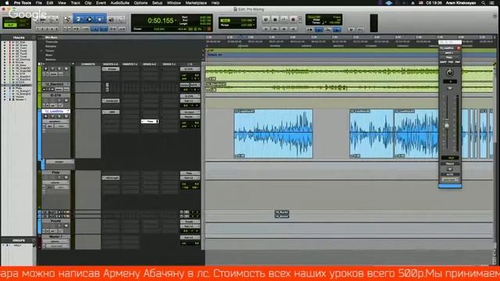Open the Setup menu

pyautogui.click(x=157, y=3)
